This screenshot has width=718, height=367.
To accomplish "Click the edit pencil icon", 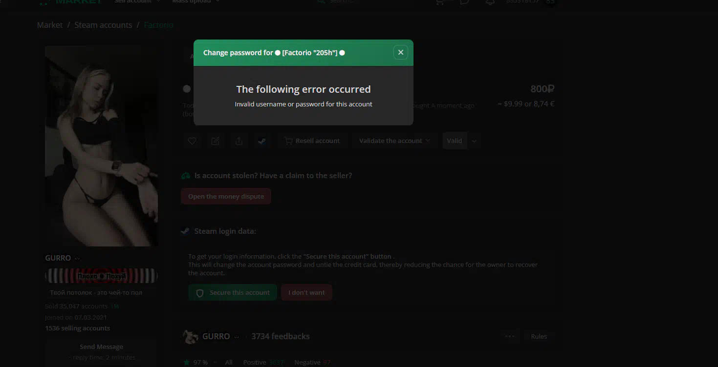I will click(x=216, y=141).
